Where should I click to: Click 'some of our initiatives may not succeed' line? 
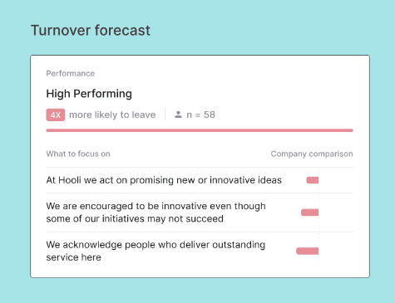click(135, 218)
